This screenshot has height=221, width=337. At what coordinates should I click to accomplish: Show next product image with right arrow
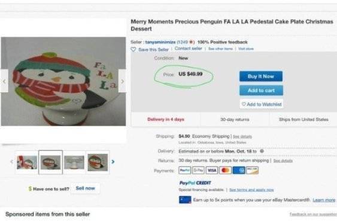(x=122, y=81)
